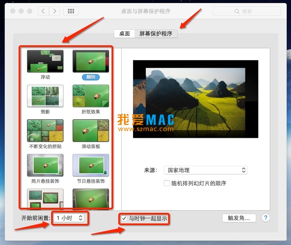The height and width of the screenshot is (245, 291).
Task: Select the partially visible tilted-photo thumbnail at bottom
Action: [x=91, y=198]
